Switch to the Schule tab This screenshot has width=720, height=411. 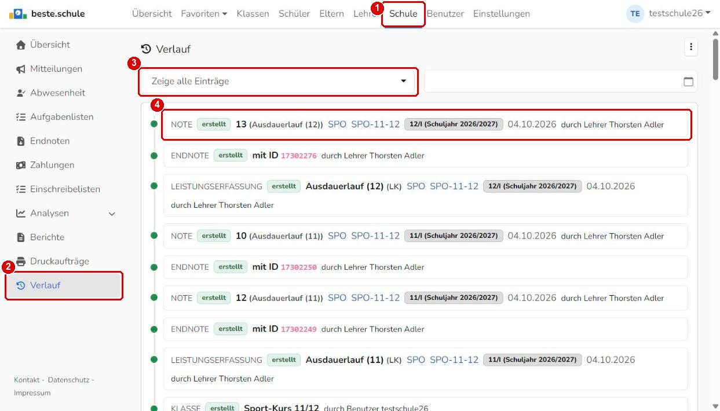point(403,13)
